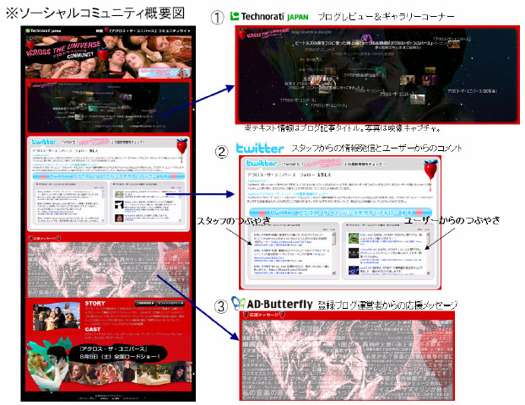Screen dimensions: 525x405
Task: Click the gallery thumbnail right of アクロス・ザ・ユニバ
Action: click(418, 99)
